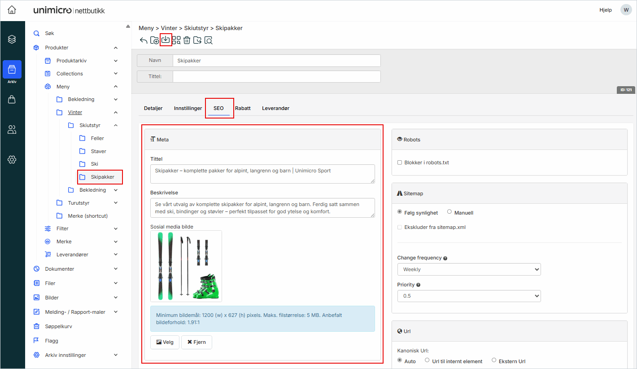Select the Manuell sitemap radio button
Screen dimensions: 637x369
click(x=449, y=212)
